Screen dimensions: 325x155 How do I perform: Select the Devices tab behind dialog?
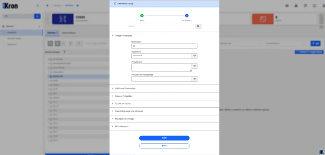[52, 33]
